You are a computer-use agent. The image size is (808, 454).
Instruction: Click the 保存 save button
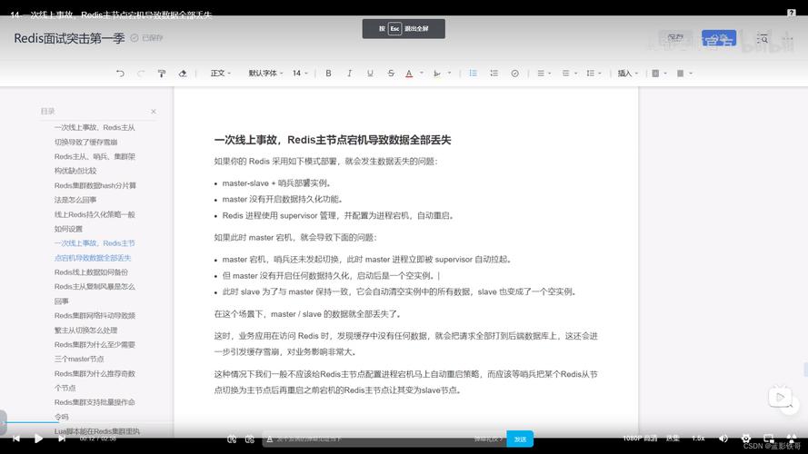[x=675, y=37]
